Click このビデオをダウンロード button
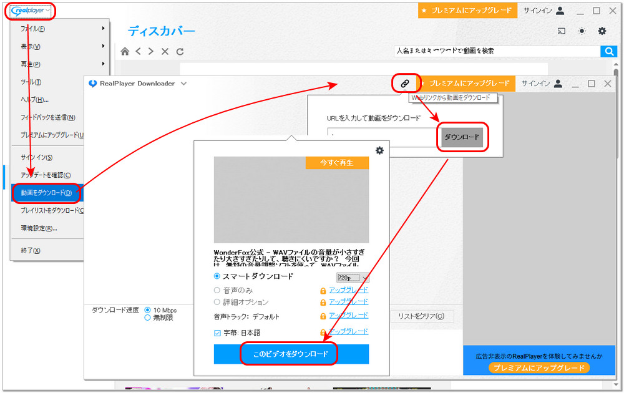 tap(291, 354)
